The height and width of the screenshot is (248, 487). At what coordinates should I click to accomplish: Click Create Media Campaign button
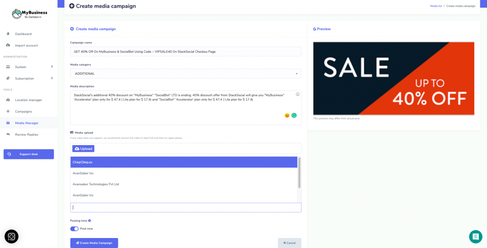(x=94, y=243)
